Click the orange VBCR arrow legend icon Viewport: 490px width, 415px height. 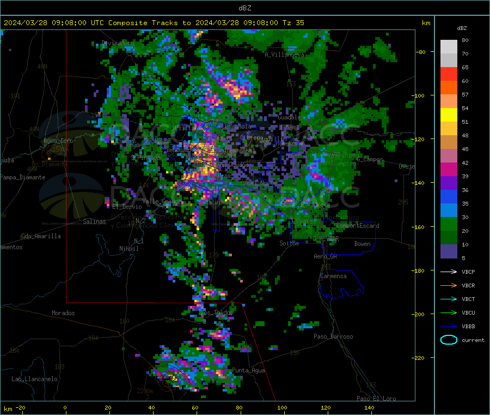pyautogui.click(x=449, y=285)
